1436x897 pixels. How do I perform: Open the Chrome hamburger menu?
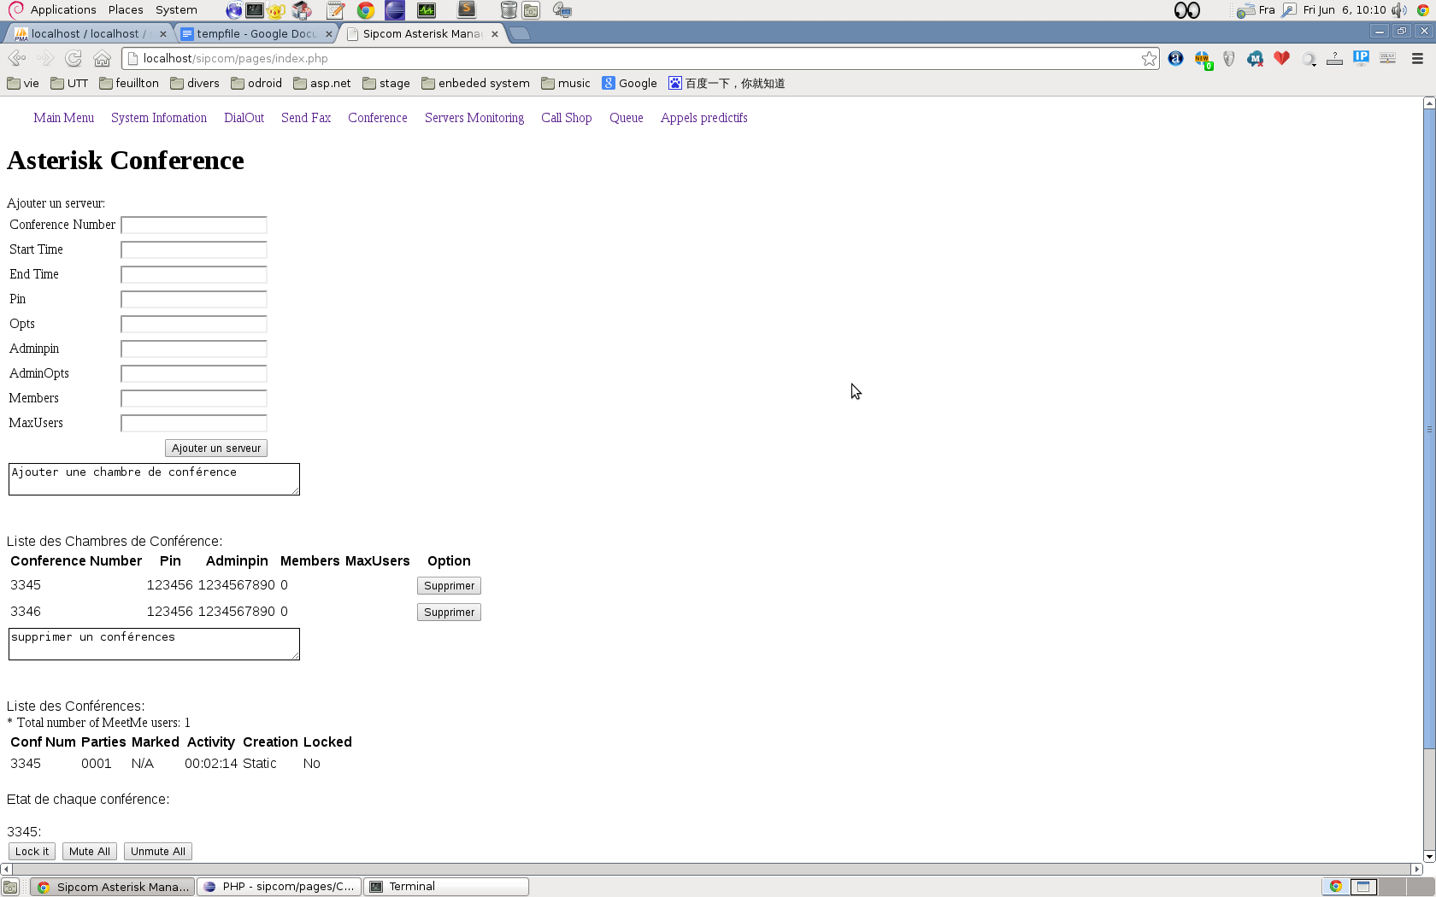[x=1417, y=58]
